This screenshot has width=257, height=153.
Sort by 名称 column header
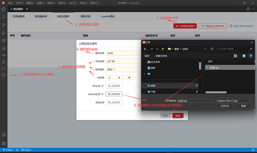tap(210, 61)
